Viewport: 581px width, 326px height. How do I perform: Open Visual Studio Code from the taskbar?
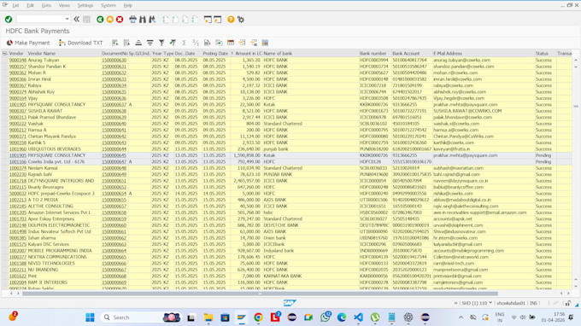(x=358, y=317)
